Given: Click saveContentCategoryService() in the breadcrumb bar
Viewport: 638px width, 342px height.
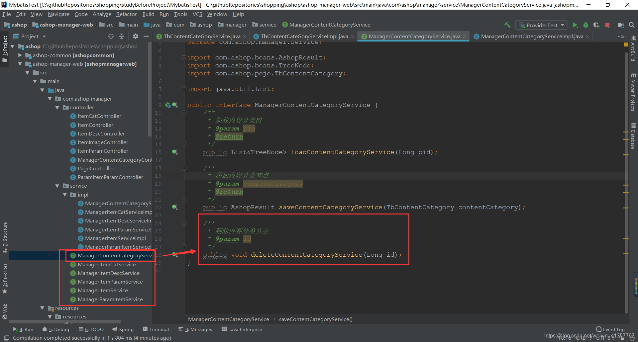Looking at the screenshot, I should coord(316,319).
